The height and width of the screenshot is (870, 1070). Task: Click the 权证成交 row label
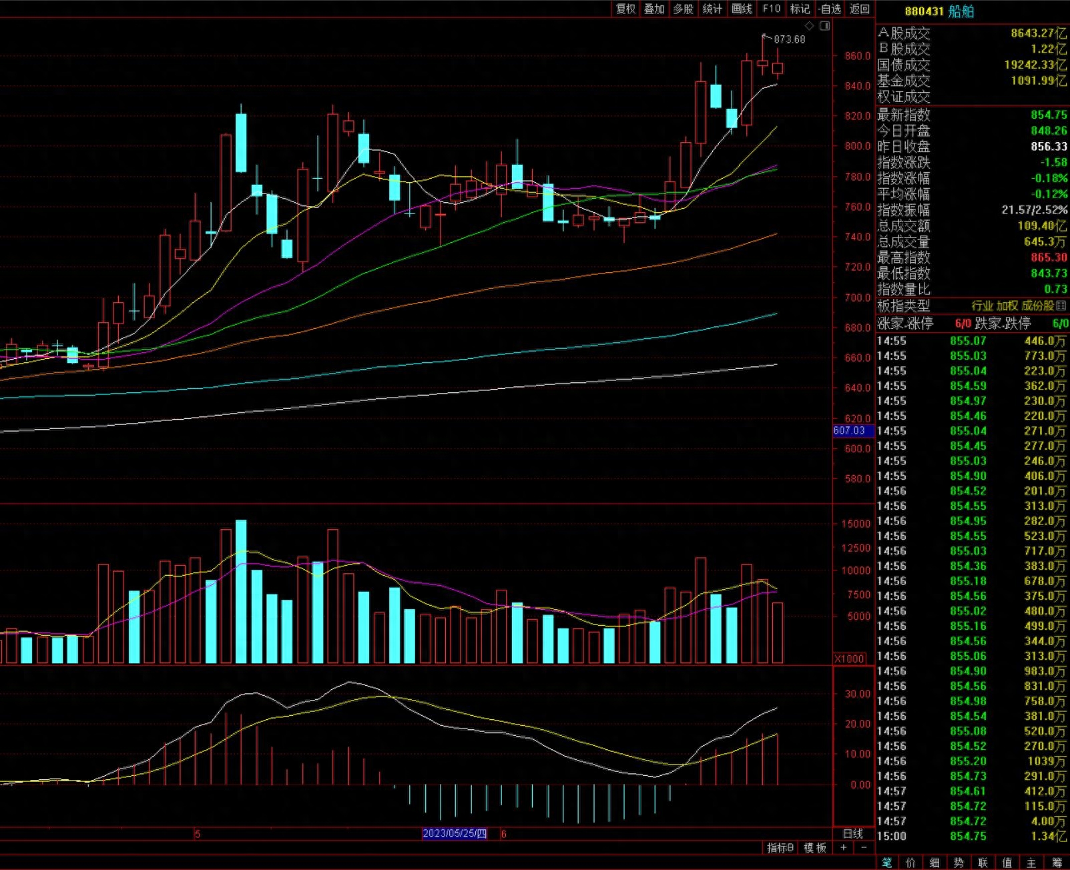click(x=904, y=97)
